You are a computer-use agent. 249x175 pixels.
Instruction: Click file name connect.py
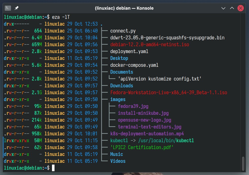pyautogui.click(x=123, y=31)
